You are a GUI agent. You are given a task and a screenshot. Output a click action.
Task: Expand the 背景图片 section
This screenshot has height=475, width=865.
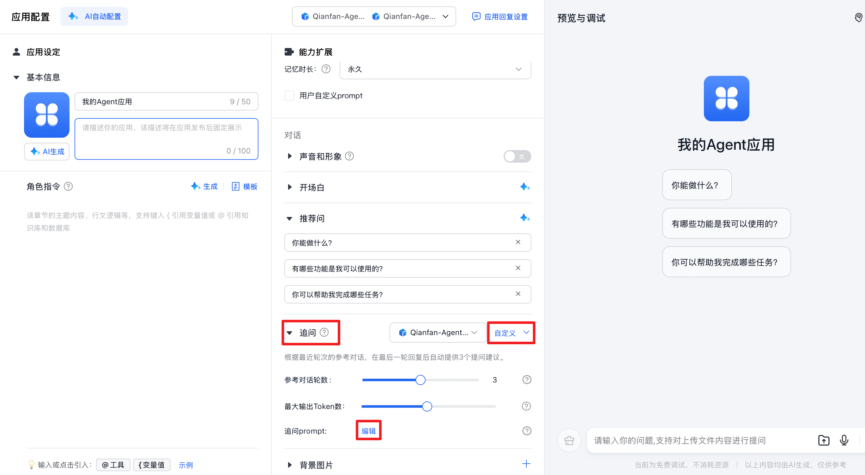[290, 465]
